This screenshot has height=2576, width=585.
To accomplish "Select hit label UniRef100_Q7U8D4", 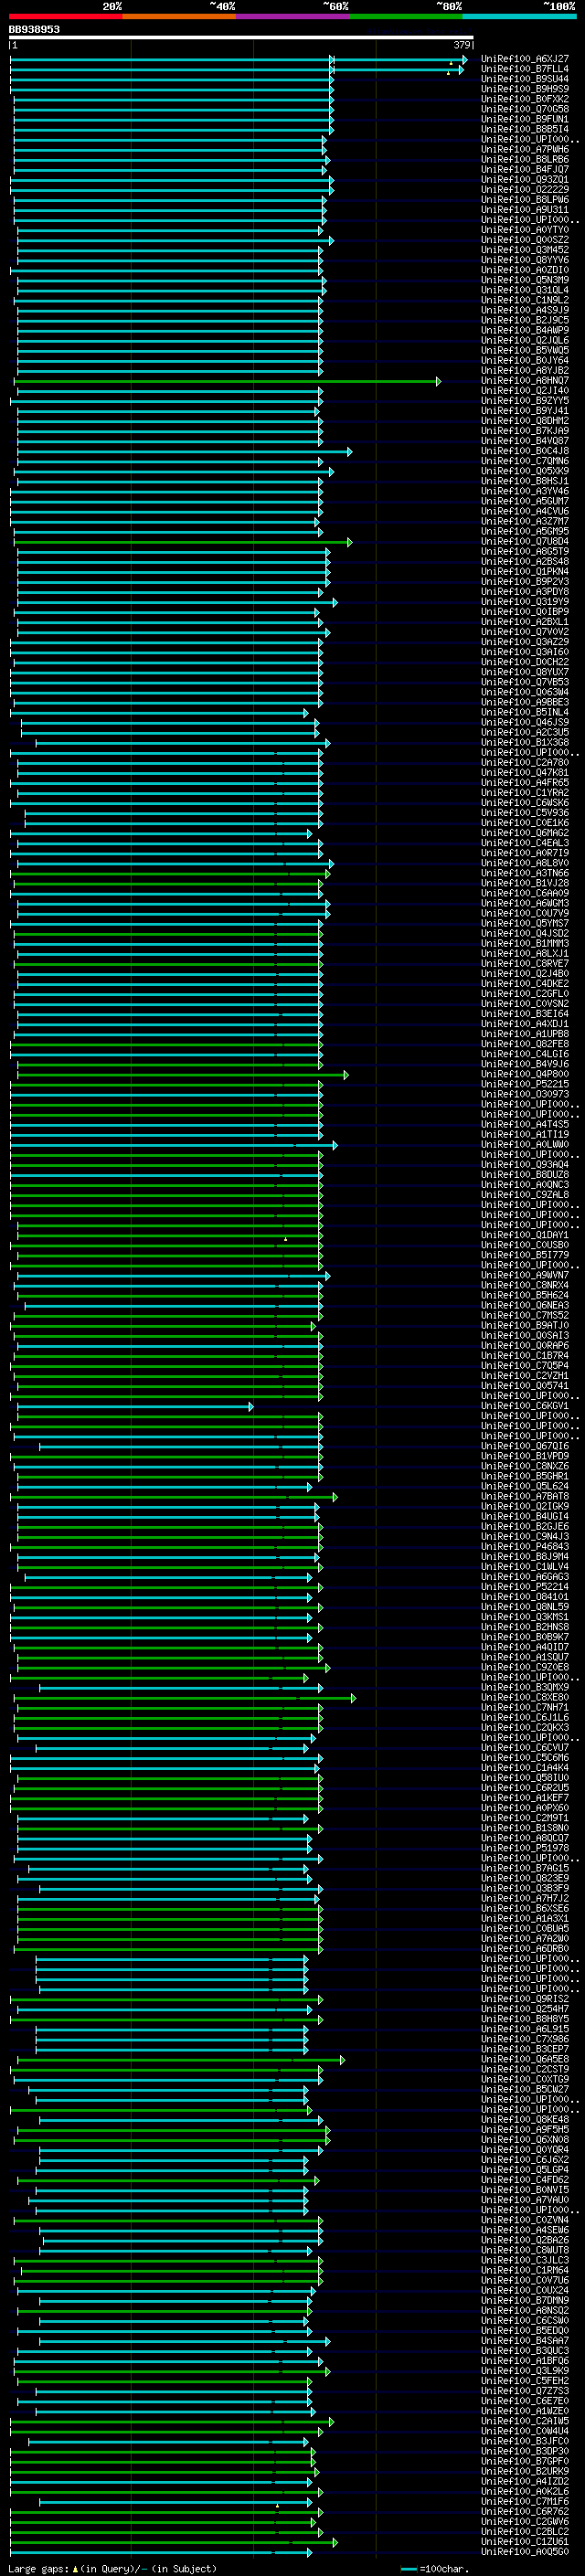I will (525, 542).
